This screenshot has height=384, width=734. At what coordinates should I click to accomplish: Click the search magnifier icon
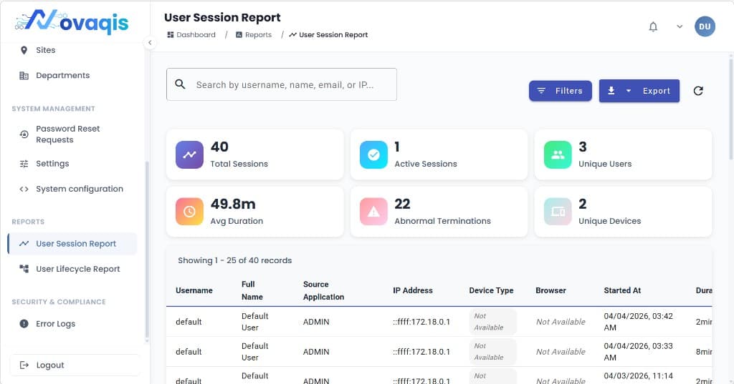coord(180,84)
